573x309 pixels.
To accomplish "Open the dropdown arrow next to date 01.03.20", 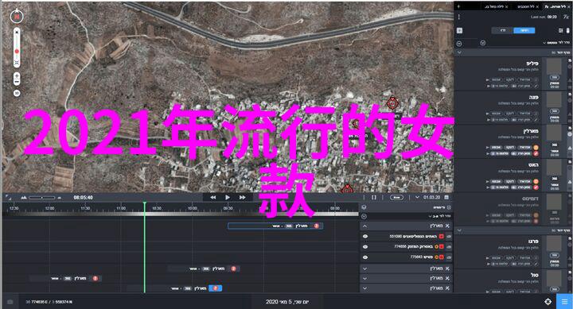I will tap(417, 197).
